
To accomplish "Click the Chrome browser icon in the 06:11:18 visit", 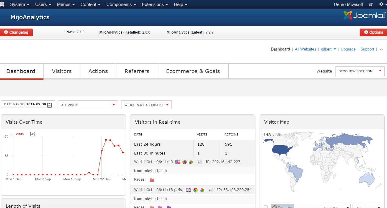I will tap(196, 190).
